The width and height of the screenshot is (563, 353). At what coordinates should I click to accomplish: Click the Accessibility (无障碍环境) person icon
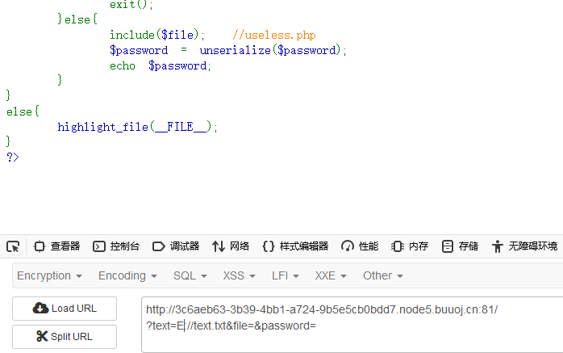point(498,246)
